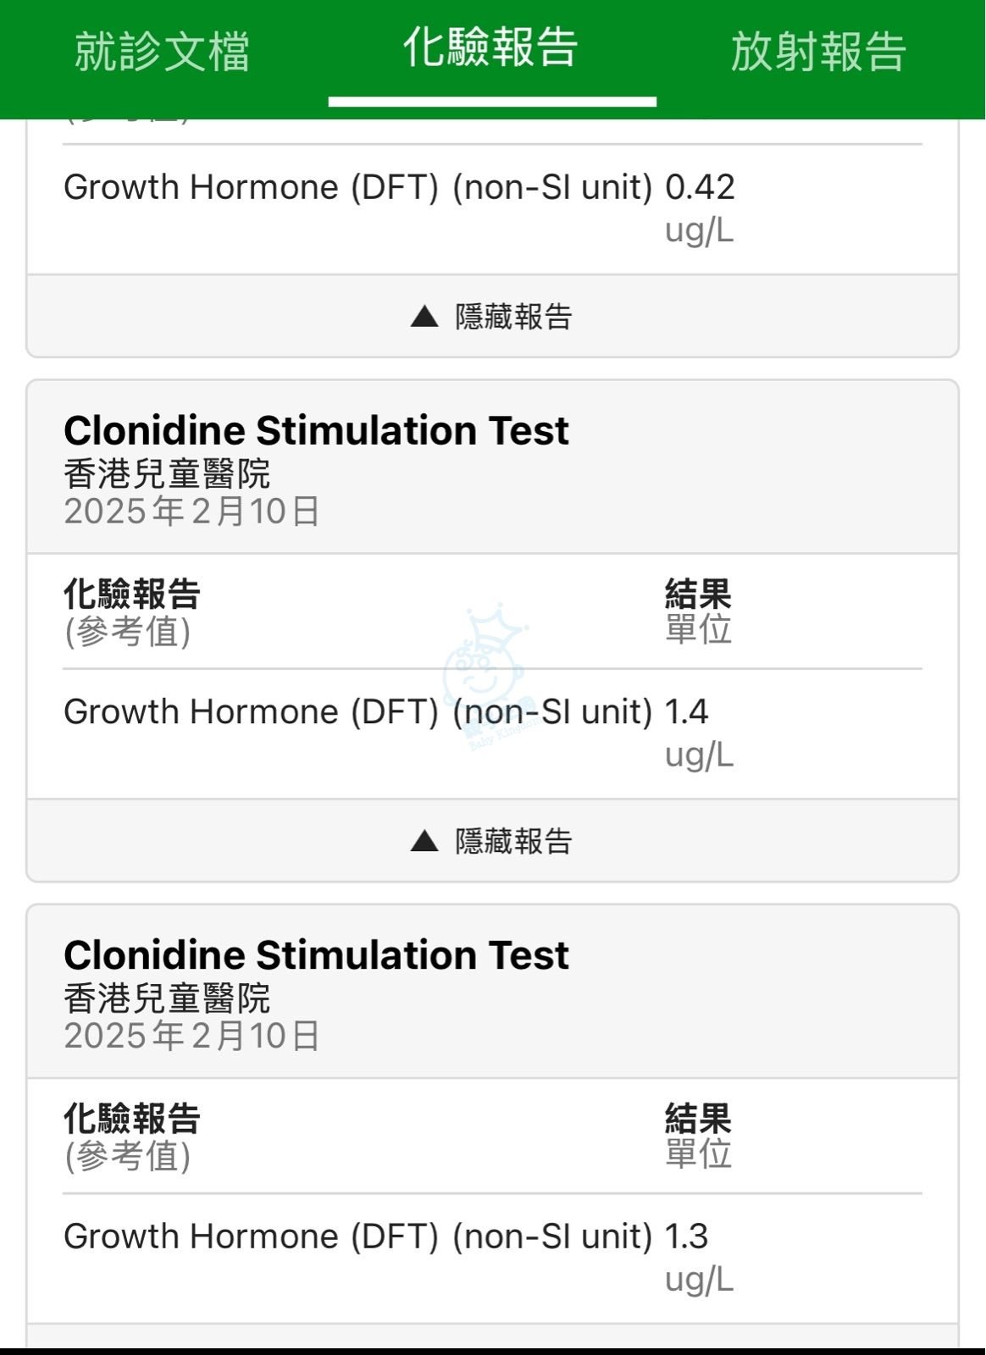Tap the 2025年2月10日 date in last card

point(192,1036)
